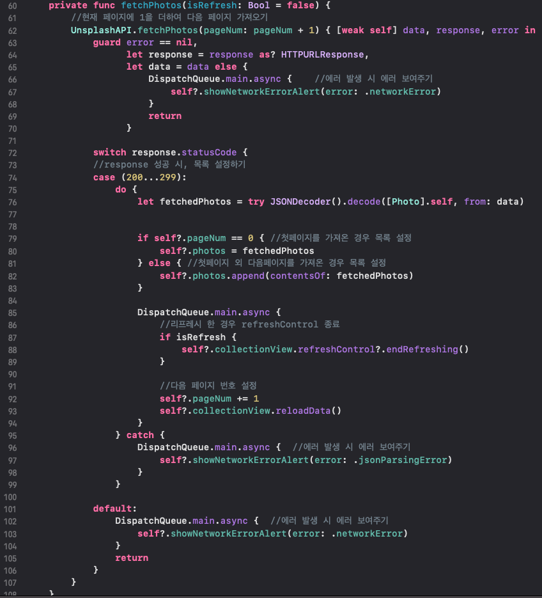542x598 pixels.
Task: Click the 'switch' keyword on line 72
Action: click(109, 152)
